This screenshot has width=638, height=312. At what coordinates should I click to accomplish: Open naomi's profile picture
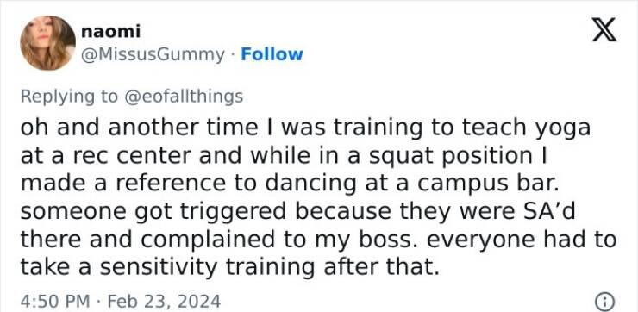47,43
